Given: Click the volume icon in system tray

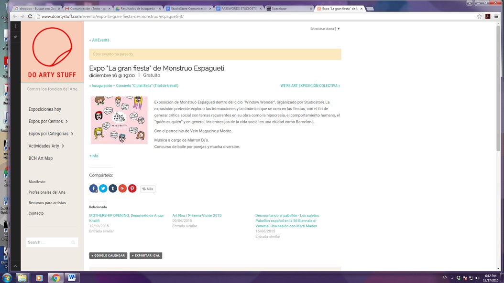Looking at the screenshot, I should [x=477, y=278].
